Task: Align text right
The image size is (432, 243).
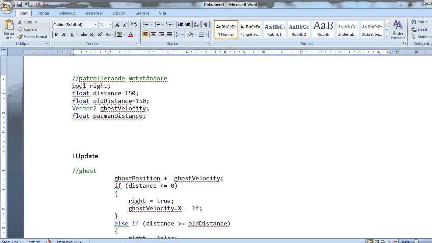Action: click(162, 34)
